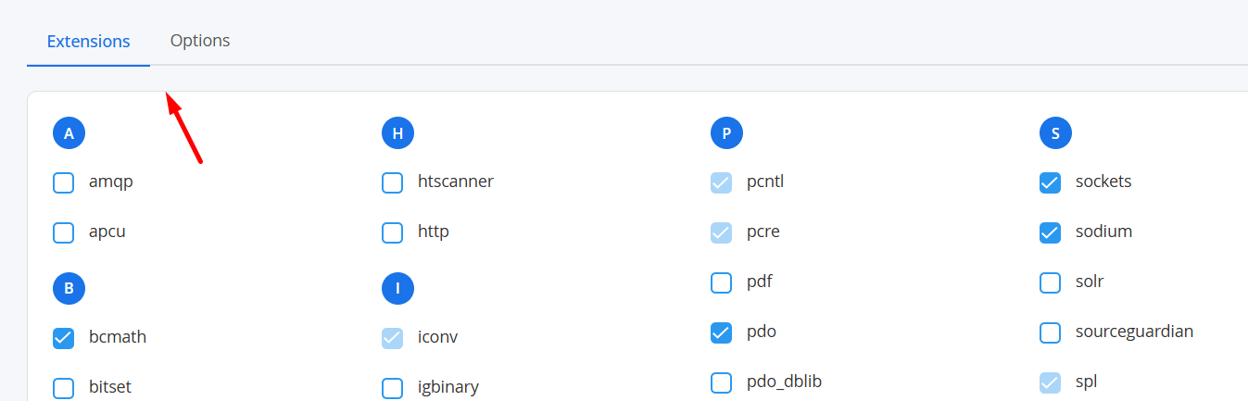The width and height of the screenshot is (1248, 401).
Task: Enable the bitset extension
Action: [x=64, y=387]
